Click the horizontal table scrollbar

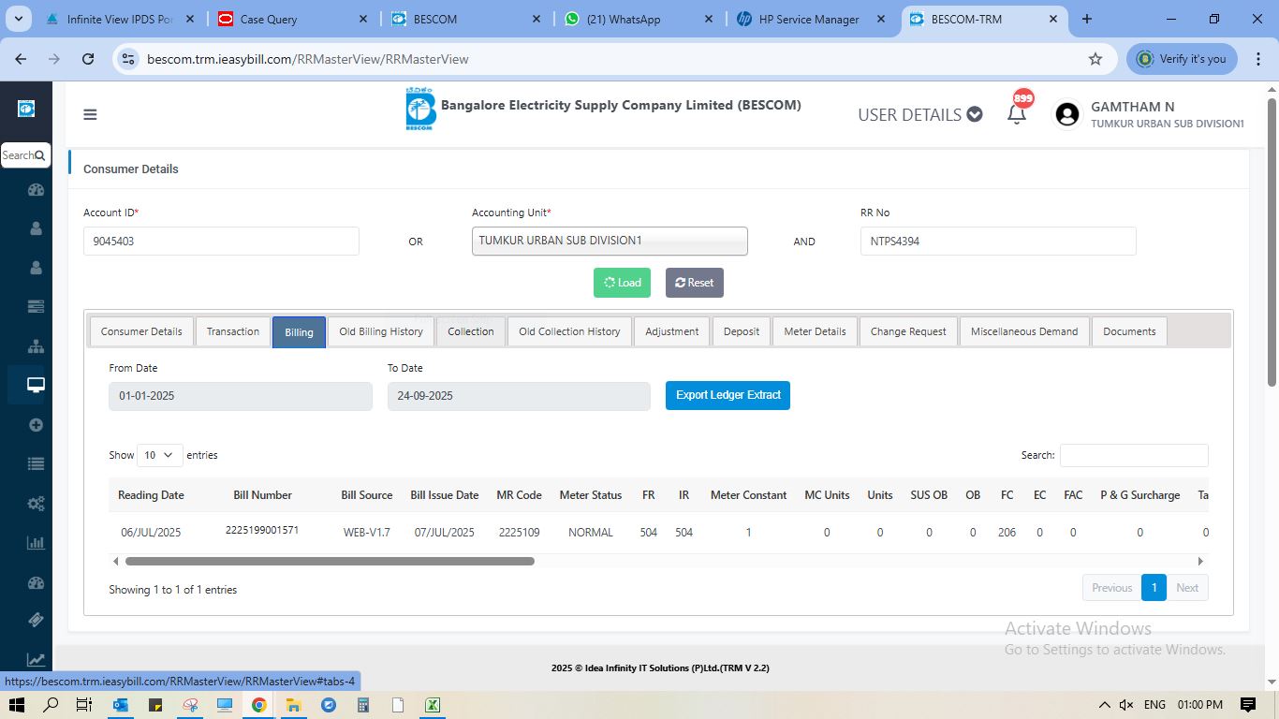click(330, 562)
